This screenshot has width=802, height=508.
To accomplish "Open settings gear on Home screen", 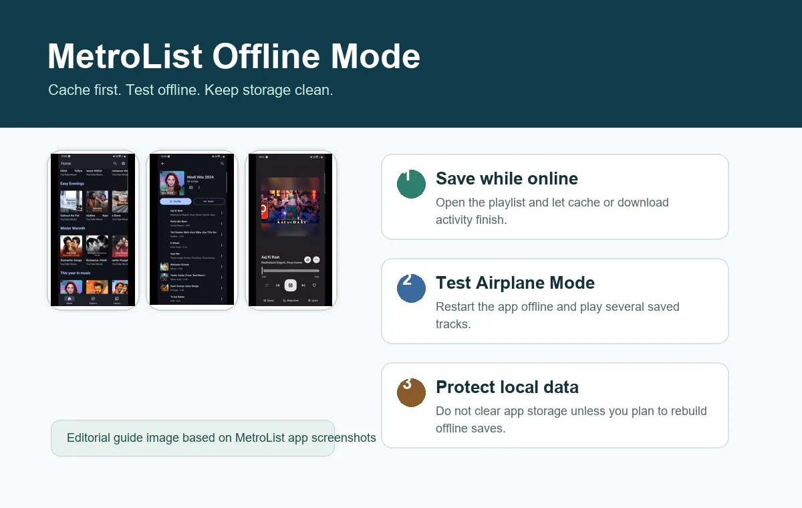I will click(x=123, y=163).
